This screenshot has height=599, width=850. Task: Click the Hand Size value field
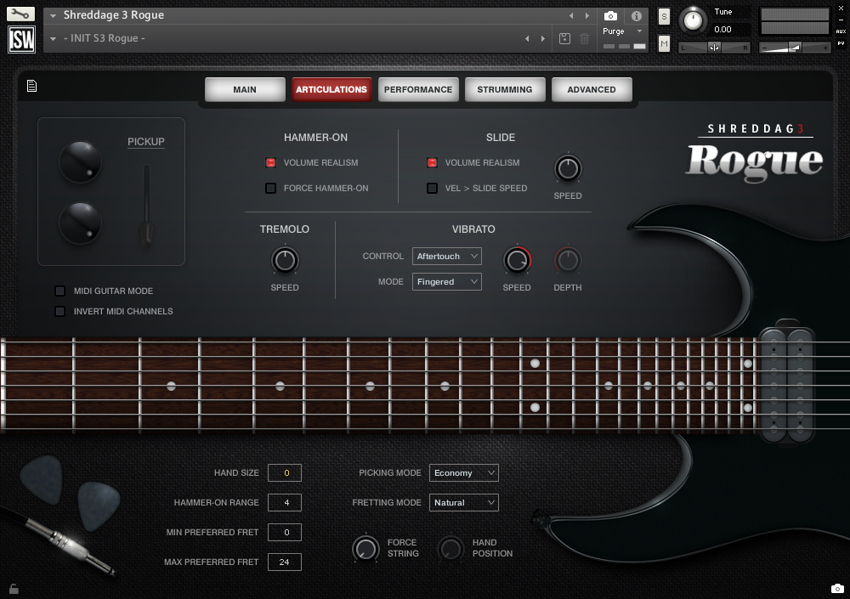tap(285, 472)
